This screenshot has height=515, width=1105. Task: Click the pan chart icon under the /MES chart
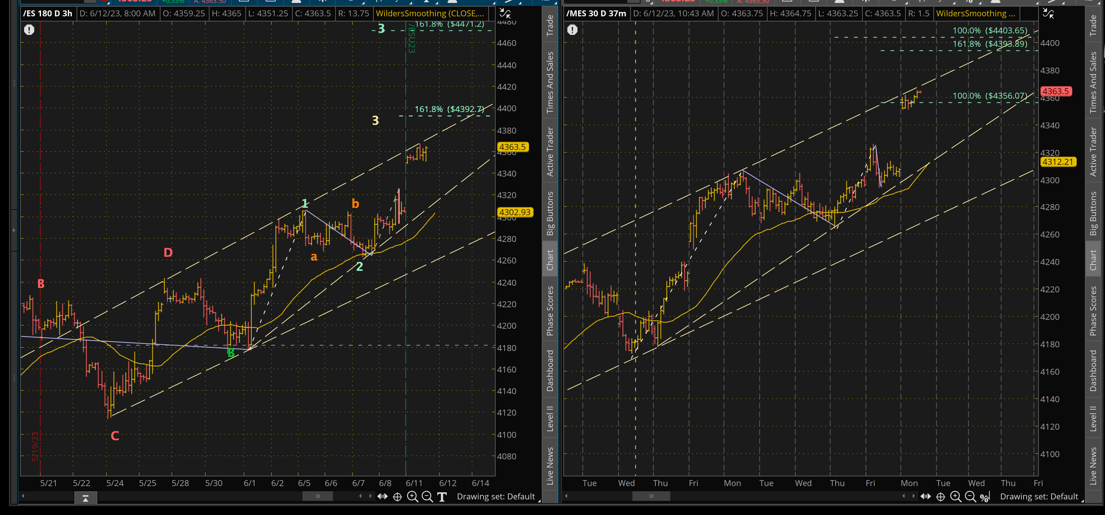click(926, 496)
